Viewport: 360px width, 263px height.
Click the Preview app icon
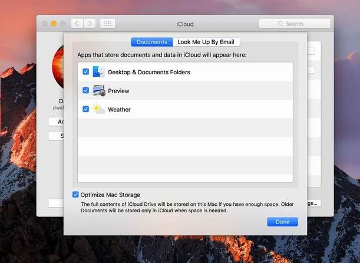click(x=99, y=90)
